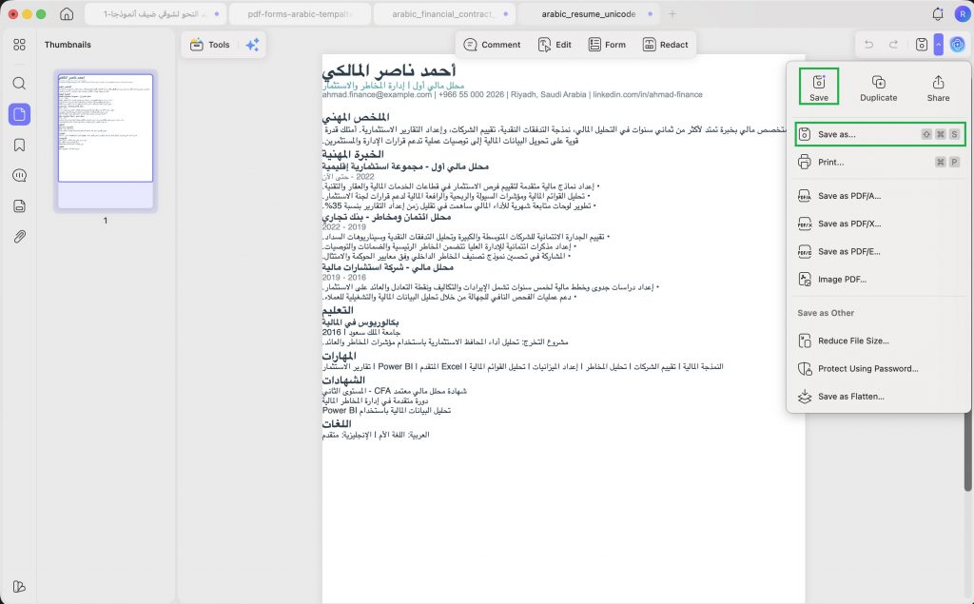Click the save disk icon in top toolbar

(922, 45)
